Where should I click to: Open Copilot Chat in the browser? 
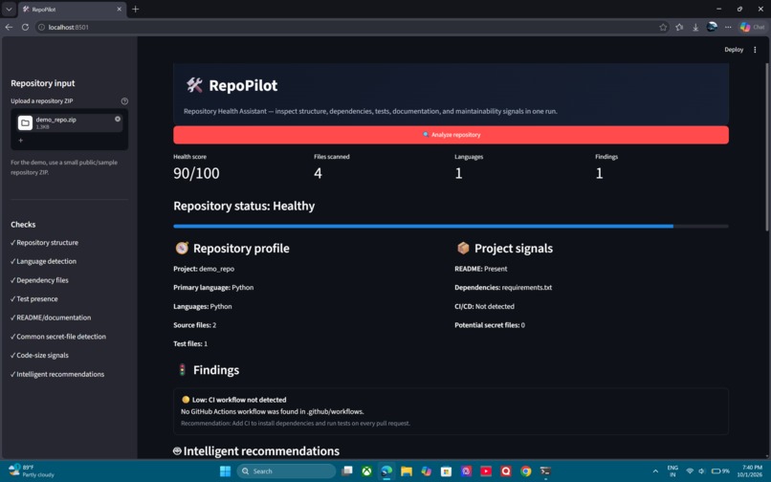(x=752, y=27)
